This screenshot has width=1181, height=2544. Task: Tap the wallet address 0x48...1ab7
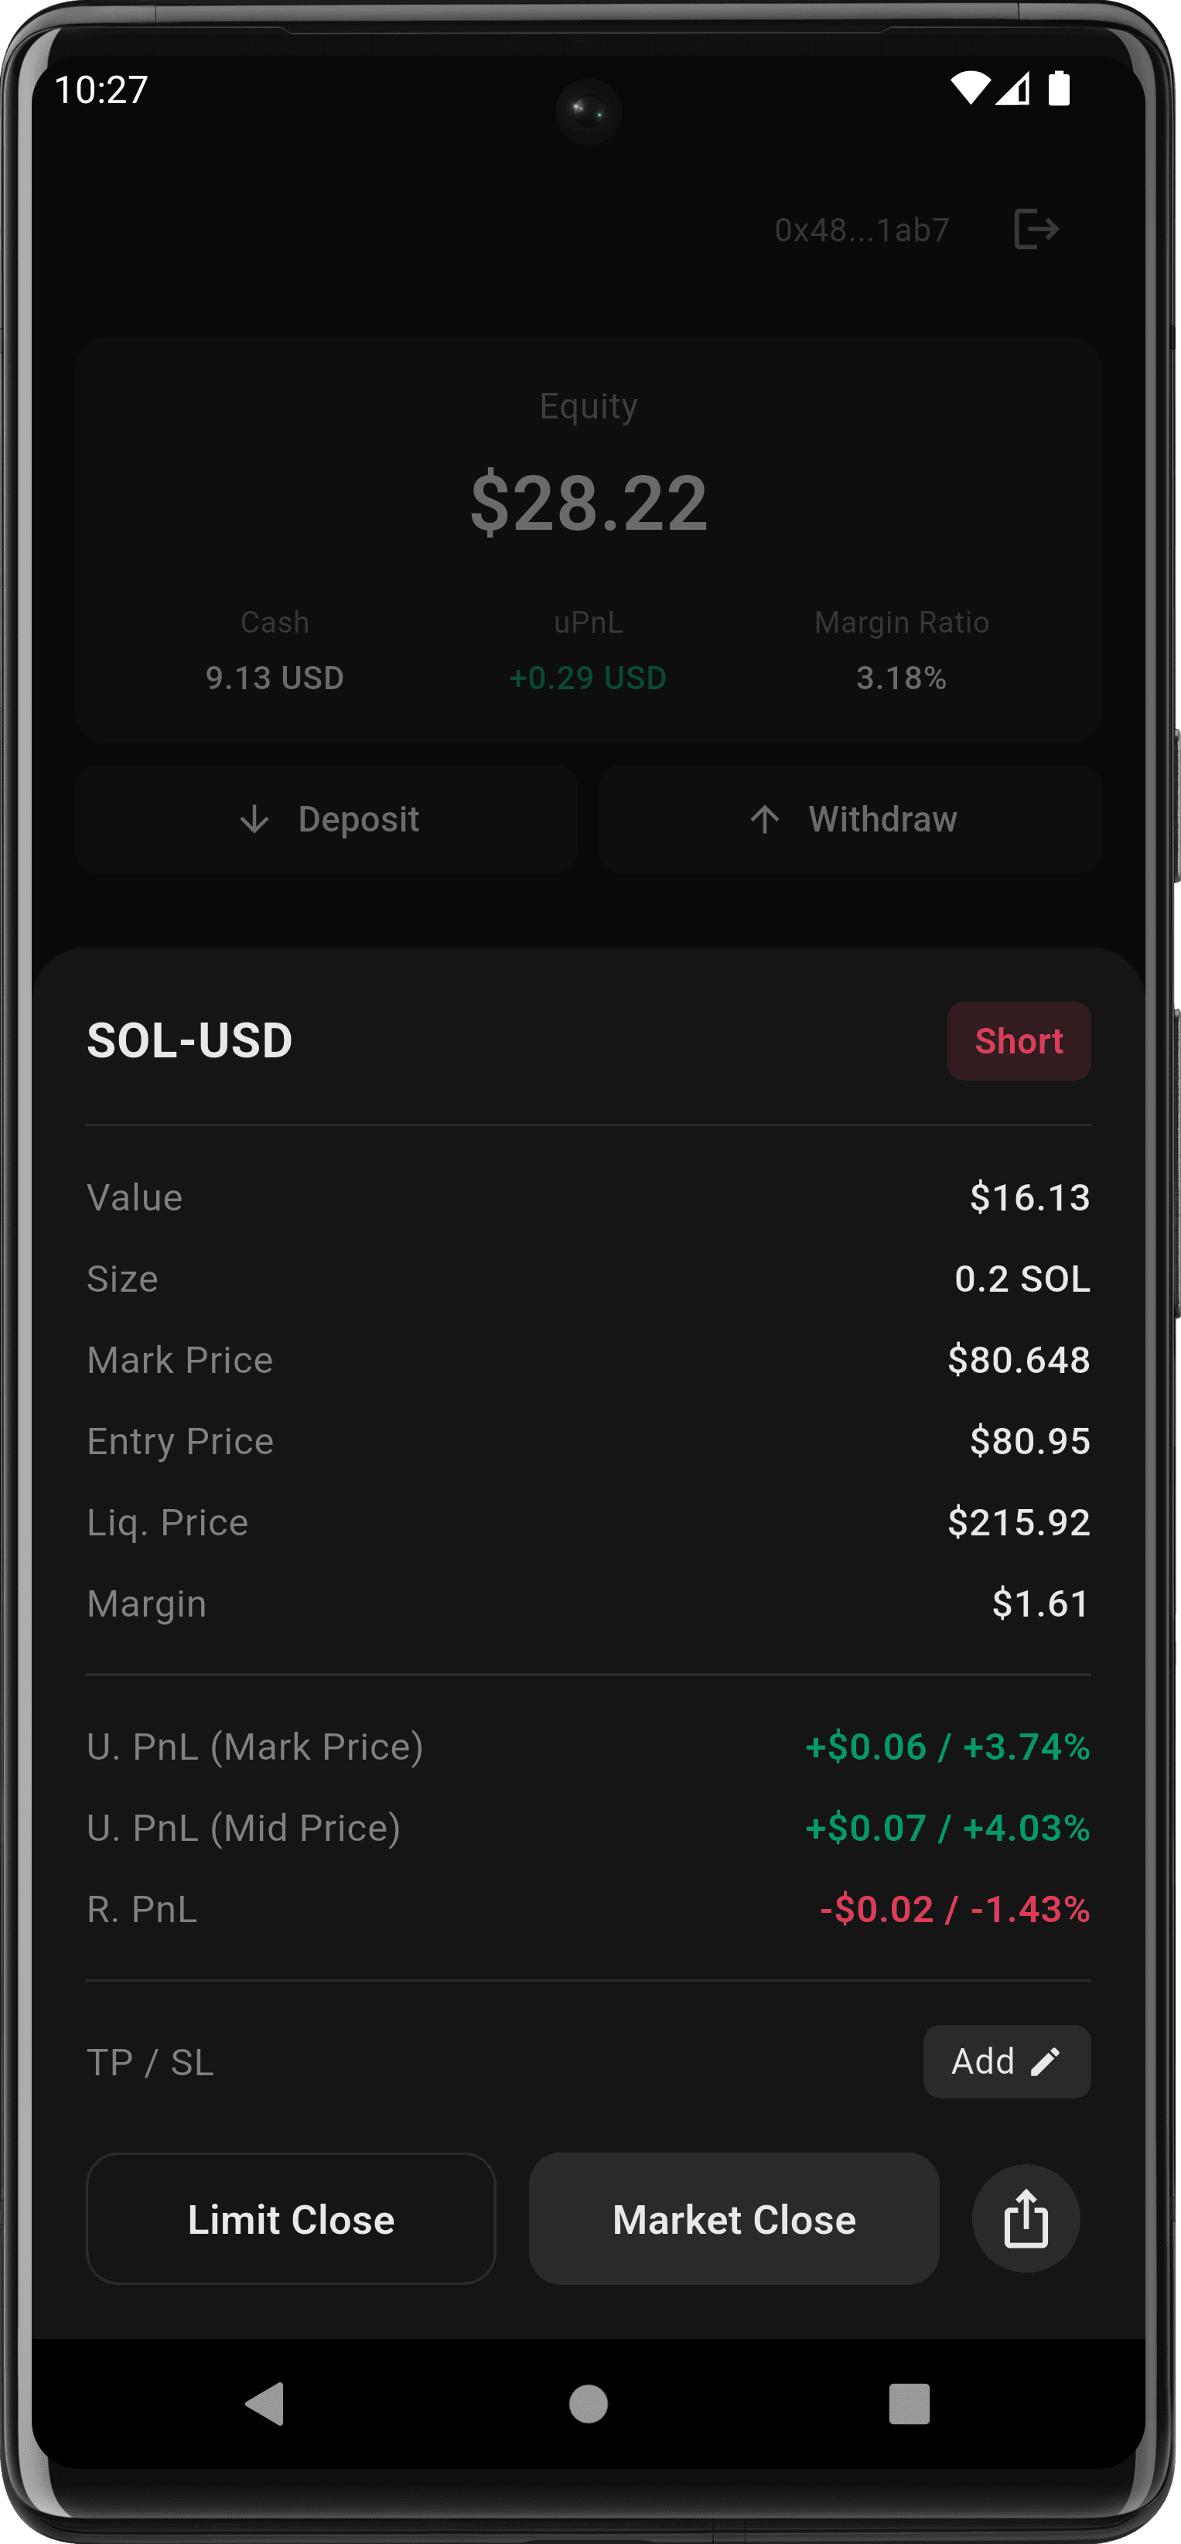[x=861, y=230]
